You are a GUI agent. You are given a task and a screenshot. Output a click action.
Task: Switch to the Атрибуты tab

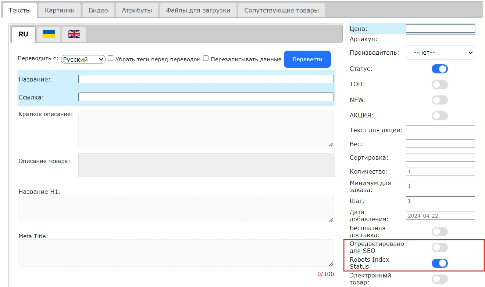click(137, 10)
